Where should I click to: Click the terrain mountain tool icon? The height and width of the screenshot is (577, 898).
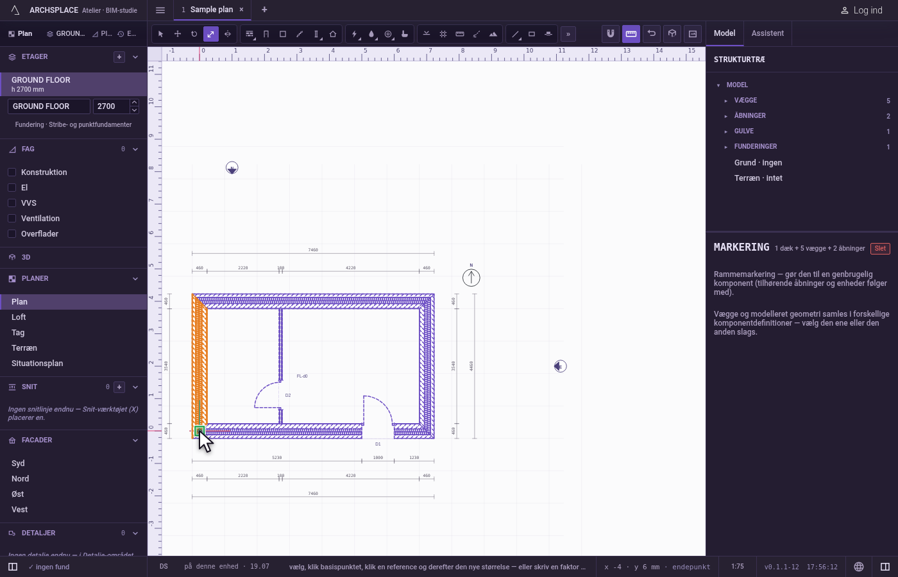click(x=493, y=34)
